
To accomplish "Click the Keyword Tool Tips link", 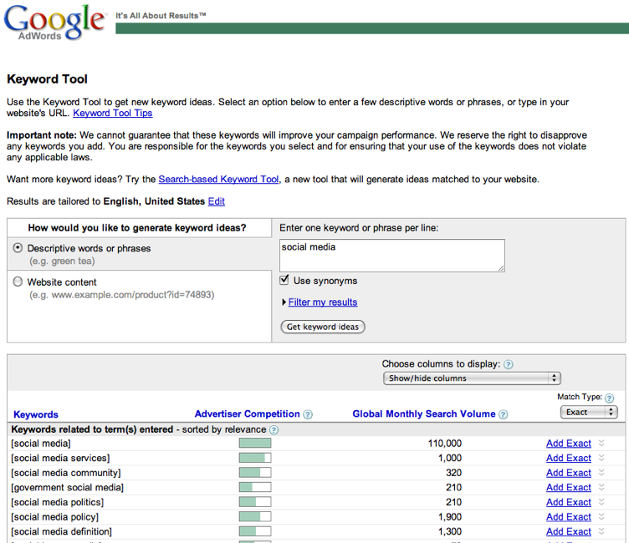I will point(113,113).
